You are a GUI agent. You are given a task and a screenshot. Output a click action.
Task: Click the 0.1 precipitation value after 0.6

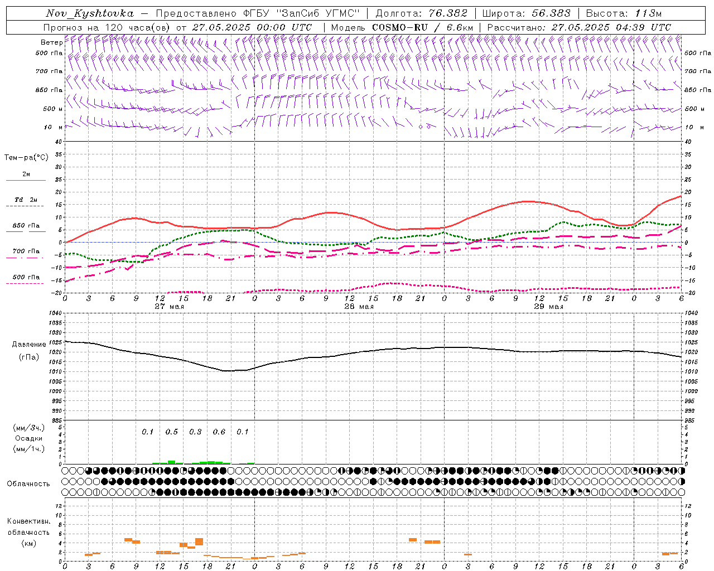click(x=243, y=432)
